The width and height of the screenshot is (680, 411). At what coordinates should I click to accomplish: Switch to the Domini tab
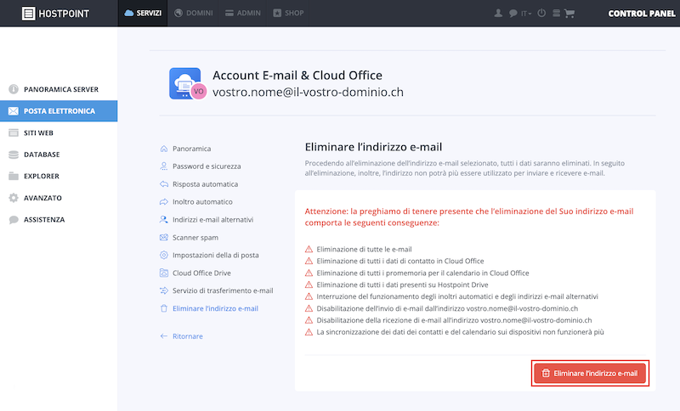point(194,13)
